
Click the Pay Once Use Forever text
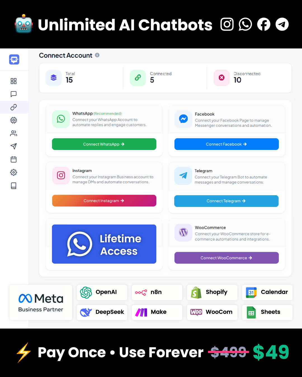click(121, 352)
